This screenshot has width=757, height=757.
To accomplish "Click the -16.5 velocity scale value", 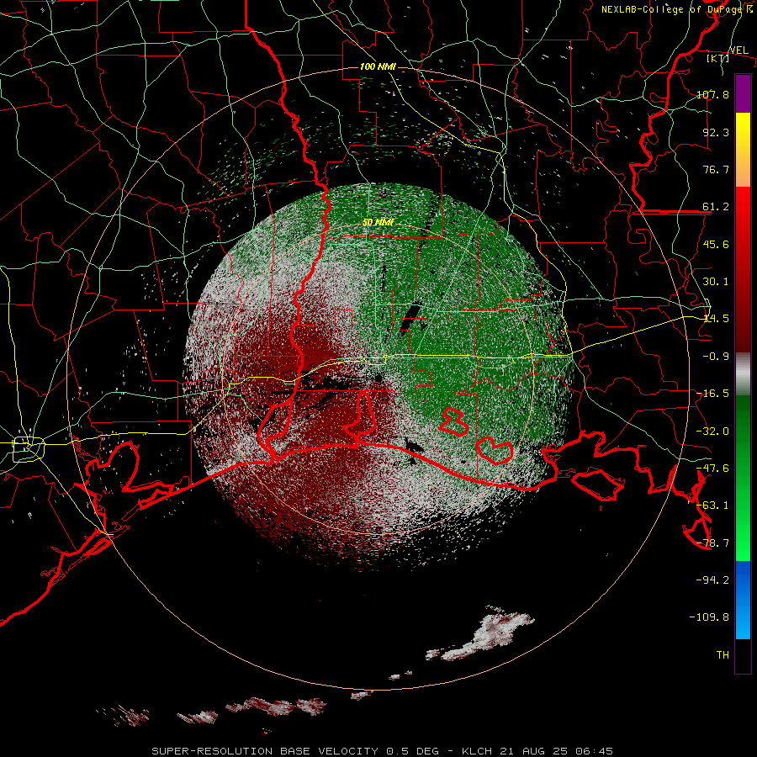I will (x=712, y=394).
